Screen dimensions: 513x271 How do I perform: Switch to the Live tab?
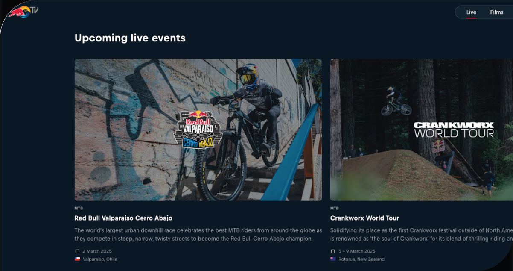pyautogui.click(x=471, y=12)
